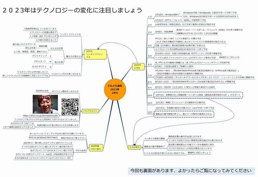This screenshot has height=177, width=258.
Task: Click the '働き方が変わる' branch
Action: 73,56
